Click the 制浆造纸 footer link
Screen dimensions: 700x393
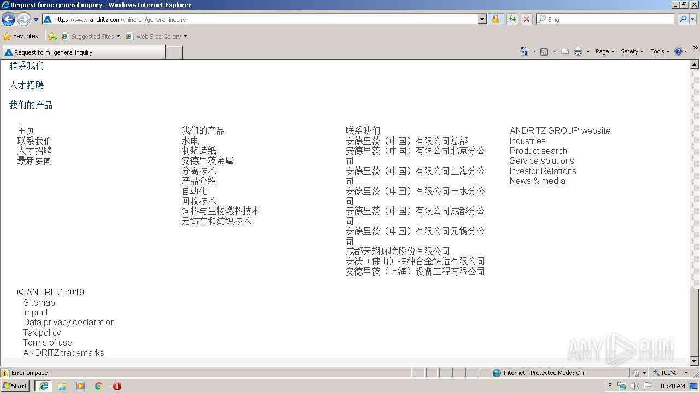199,151
